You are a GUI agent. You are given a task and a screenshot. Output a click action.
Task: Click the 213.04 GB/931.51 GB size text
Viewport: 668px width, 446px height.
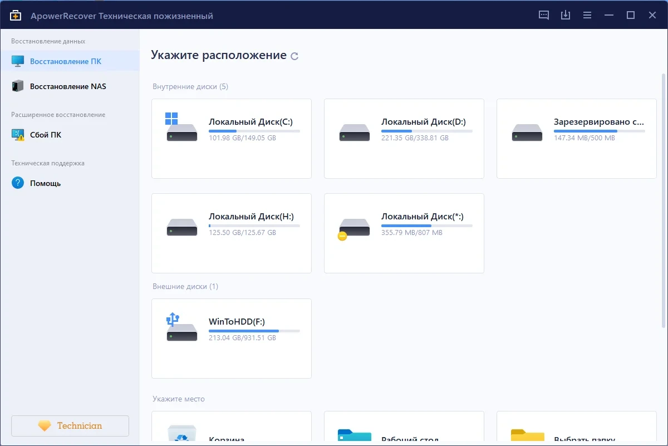tap(242, 338)
